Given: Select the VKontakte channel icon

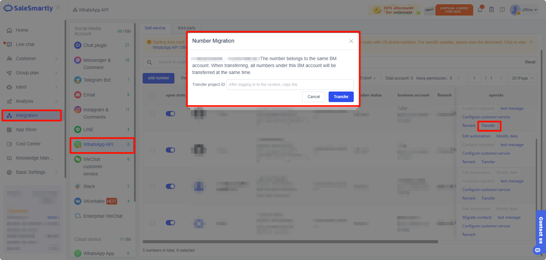Looking at the screenshot, I should pyautogui.click(x=78, y=201).
